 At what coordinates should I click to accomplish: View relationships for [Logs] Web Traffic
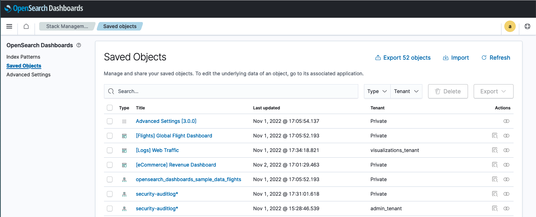pos(506,150)
